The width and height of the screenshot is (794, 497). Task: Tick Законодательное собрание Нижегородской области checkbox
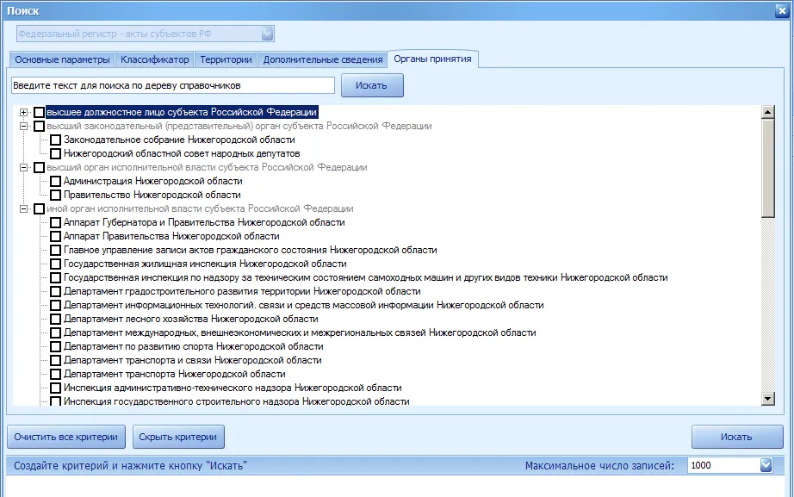coord(56,140)
